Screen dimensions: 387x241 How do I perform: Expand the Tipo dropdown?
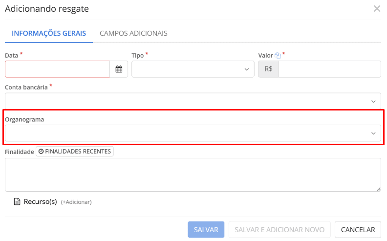point(193,69)
